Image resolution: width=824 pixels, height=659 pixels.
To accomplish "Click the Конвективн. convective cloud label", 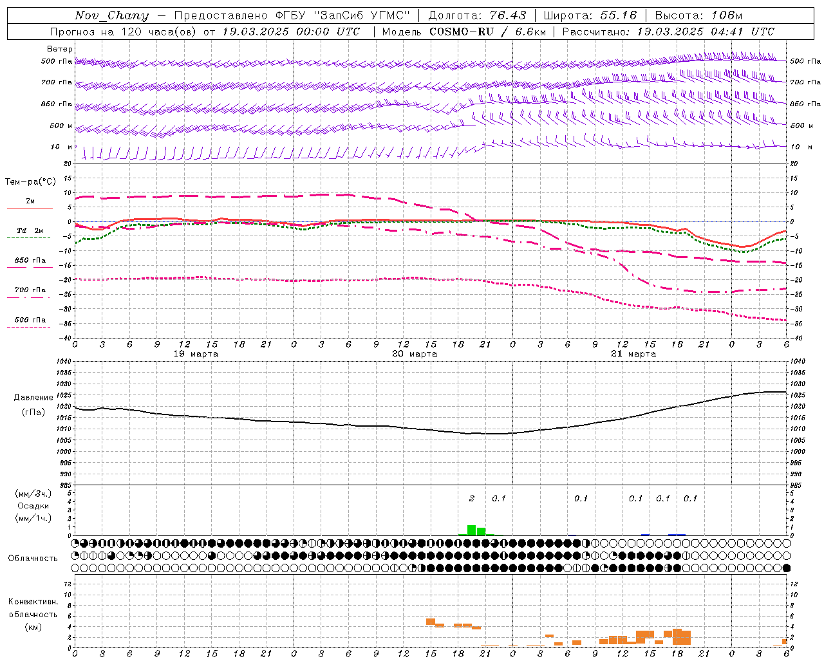I will pyautogui.click(x=33, y=602).
